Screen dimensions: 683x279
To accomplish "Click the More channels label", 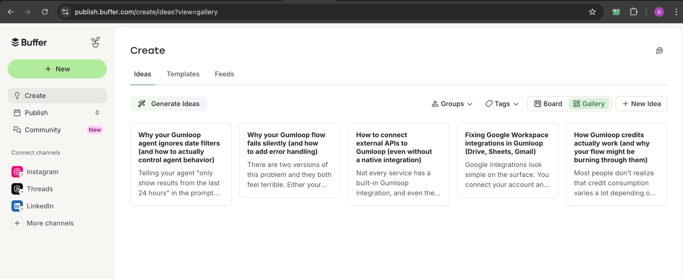I will coord(50,223).
